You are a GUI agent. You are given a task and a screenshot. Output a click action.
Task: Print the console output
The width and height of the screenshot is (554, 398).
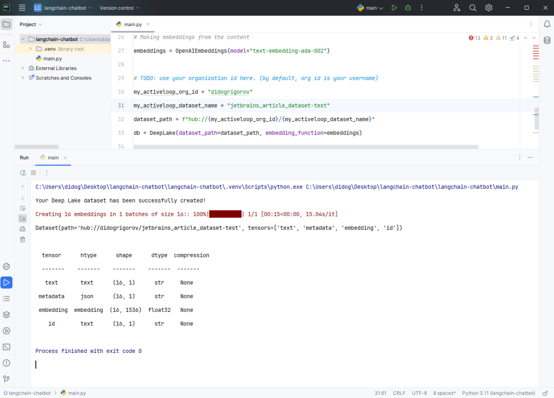(23, 229)
